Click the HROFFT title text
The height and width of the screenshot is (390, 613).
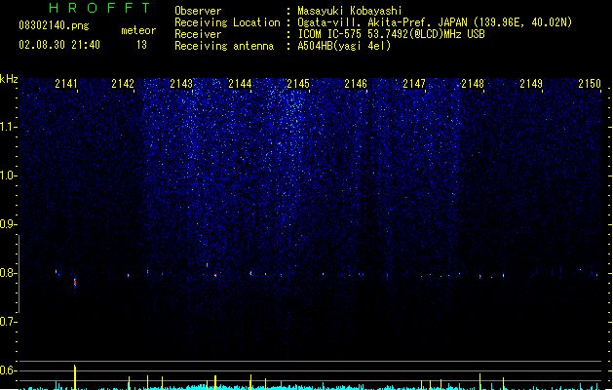pos(100,8)
